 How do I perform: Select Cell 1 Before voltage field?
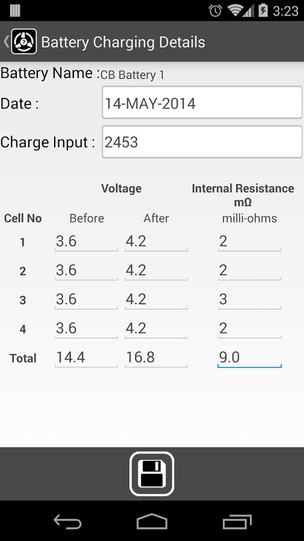tap(86, 242)
